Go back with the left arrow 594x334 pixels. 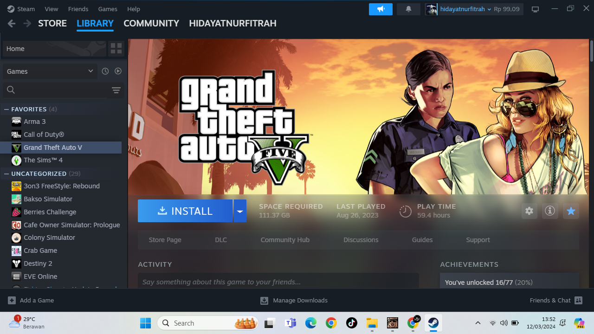tap(12, 23)
